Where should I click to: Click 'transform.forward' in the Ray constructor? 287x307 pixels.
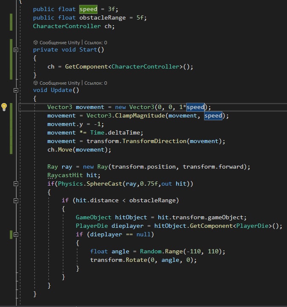point(213,166)
